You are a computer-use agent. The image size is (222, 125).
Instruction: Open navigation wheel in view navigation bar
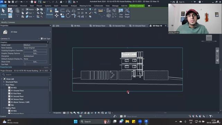[x=217, y=51]
